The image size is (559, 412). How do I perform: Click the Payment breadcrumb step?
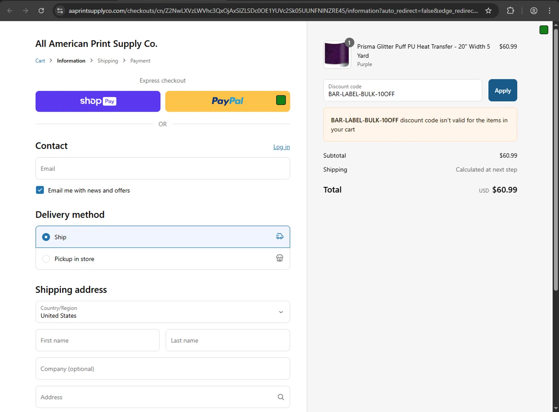[140, 61]
